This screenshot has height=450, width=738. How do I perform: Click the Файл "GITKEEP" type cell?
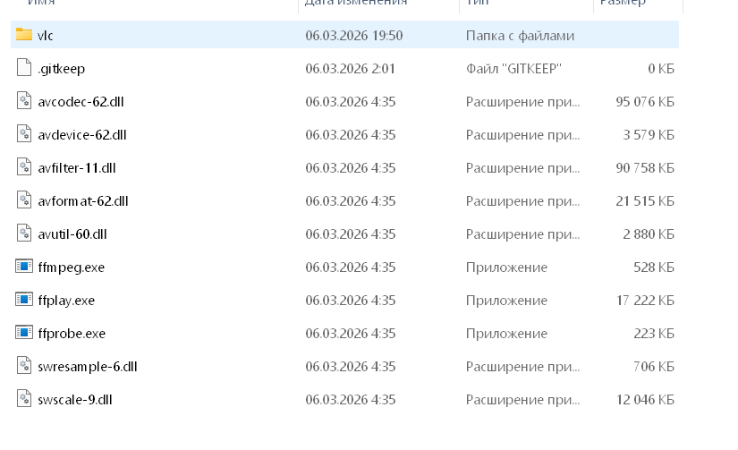point(514,69)
